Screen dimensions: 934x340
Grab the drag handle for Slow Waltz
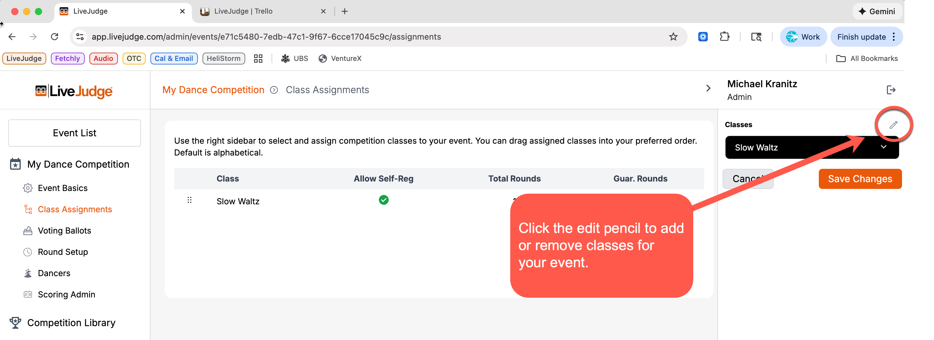pyautogui.click(x=189, y=200)
